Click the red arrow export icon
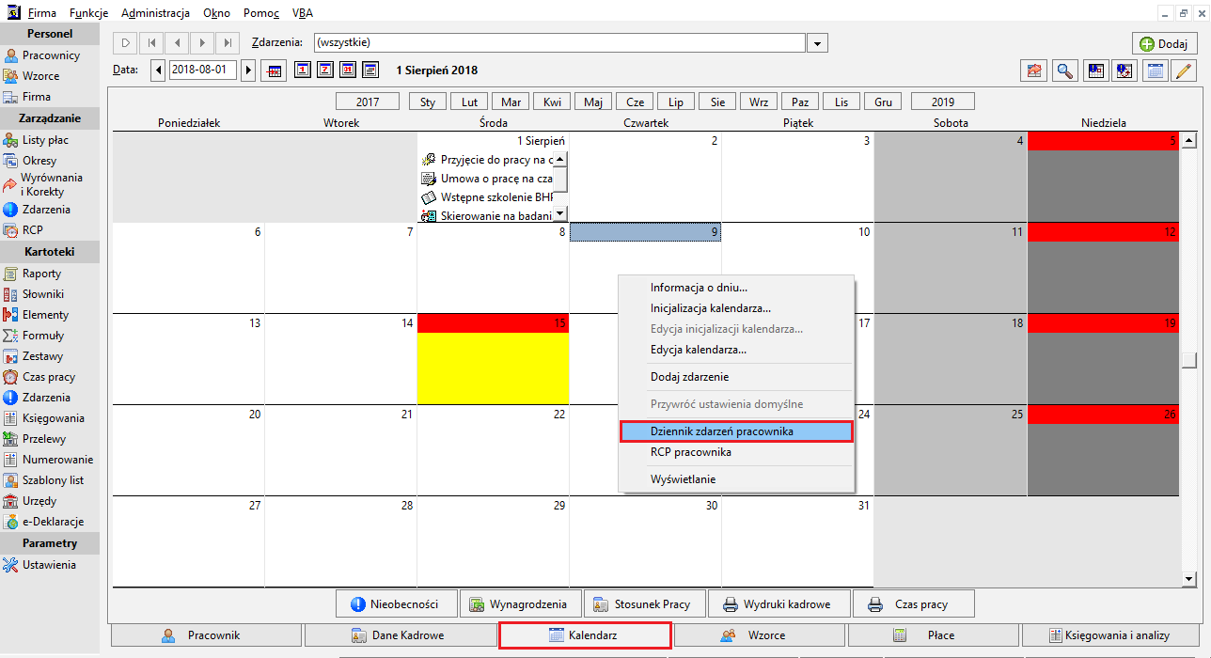This screenshot has width=1211, height=658. [1034, 70]
